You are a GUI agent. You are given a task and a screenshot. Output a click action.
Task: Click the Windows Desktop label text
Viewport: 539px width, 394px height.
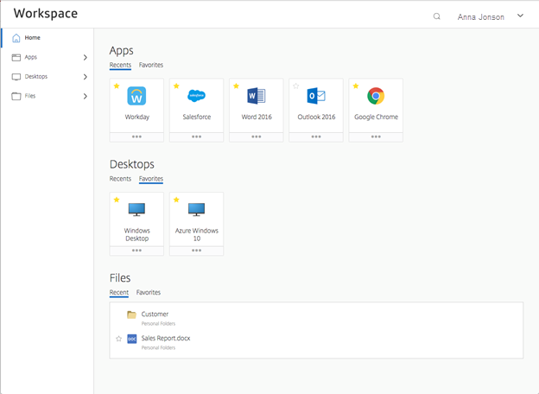(136, 235)
